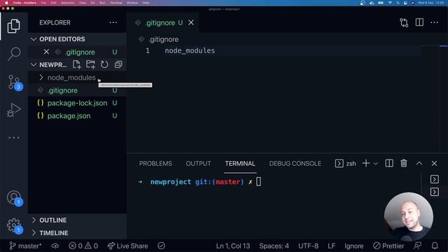Click the terminal prompt input area
This screenshot has width=448, height=252.
click(x=258, y=182)
